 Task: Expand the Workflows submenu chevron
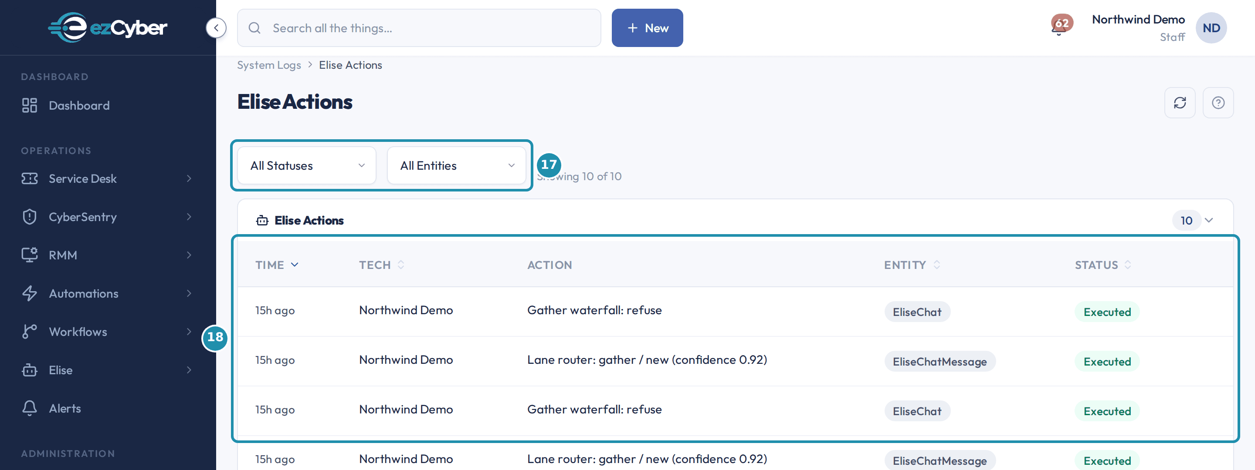189,331
